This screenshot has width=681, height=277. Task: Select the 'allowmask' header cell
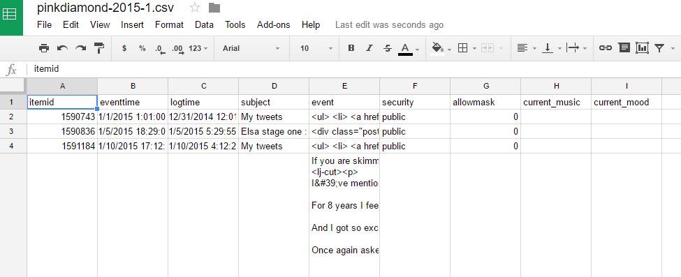tap(485, 103)
